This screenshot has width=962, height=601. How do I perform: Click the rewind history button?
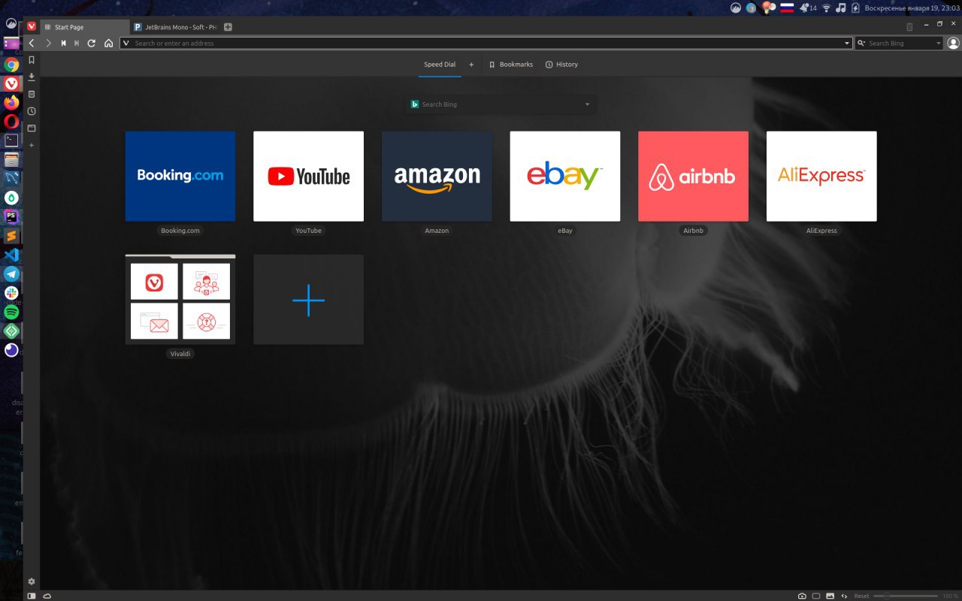(63, 44)
